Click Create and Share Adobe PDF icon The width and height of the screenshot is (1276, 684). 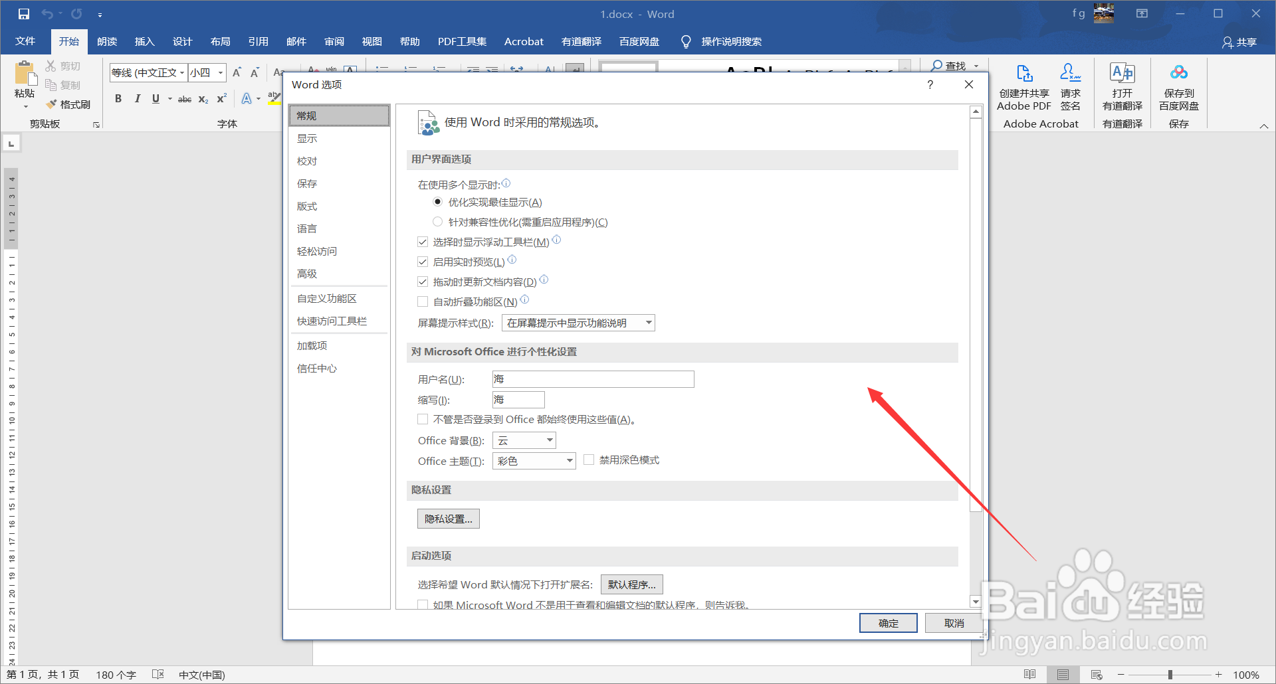click(x=1024, y=73)
